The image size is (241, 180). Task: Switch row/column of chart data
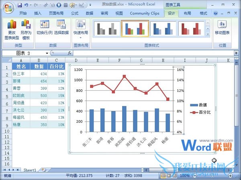click(x=45, y=27)
